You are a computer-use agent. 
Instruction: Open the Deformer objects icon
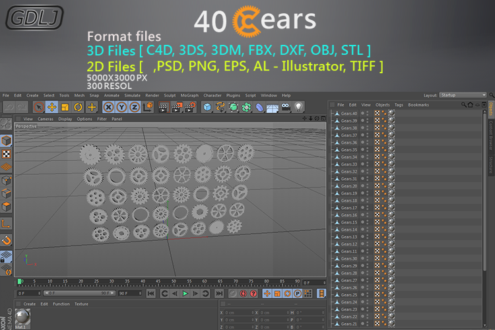pos(259,108)
